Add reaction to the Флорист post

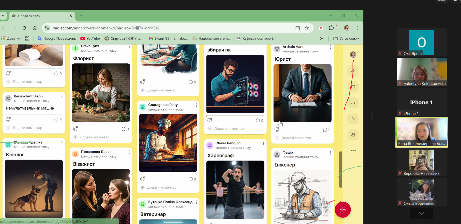click(x=75, y=129)
